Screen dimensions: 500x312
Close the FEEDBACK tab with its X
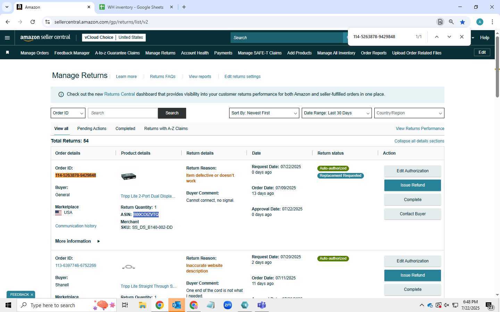(32, 295)
